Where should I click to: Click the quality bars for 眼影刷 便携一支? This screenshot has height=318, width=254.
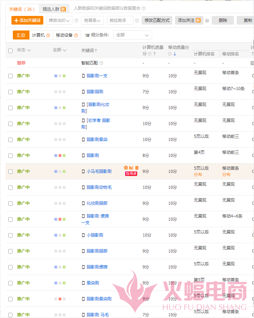pyautogui.click(x=60, y=219)
